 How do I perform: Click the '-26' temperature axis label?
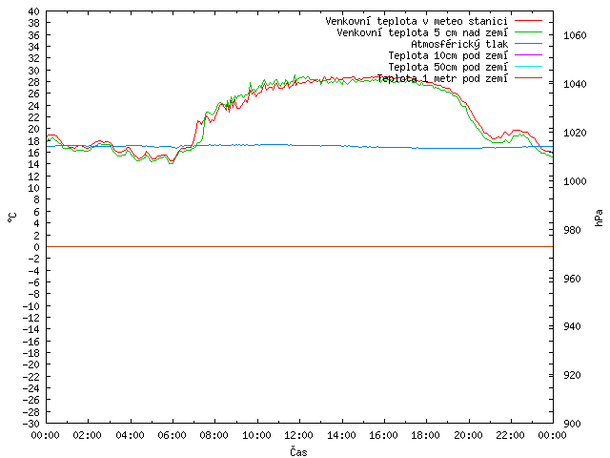coord(31,401)
